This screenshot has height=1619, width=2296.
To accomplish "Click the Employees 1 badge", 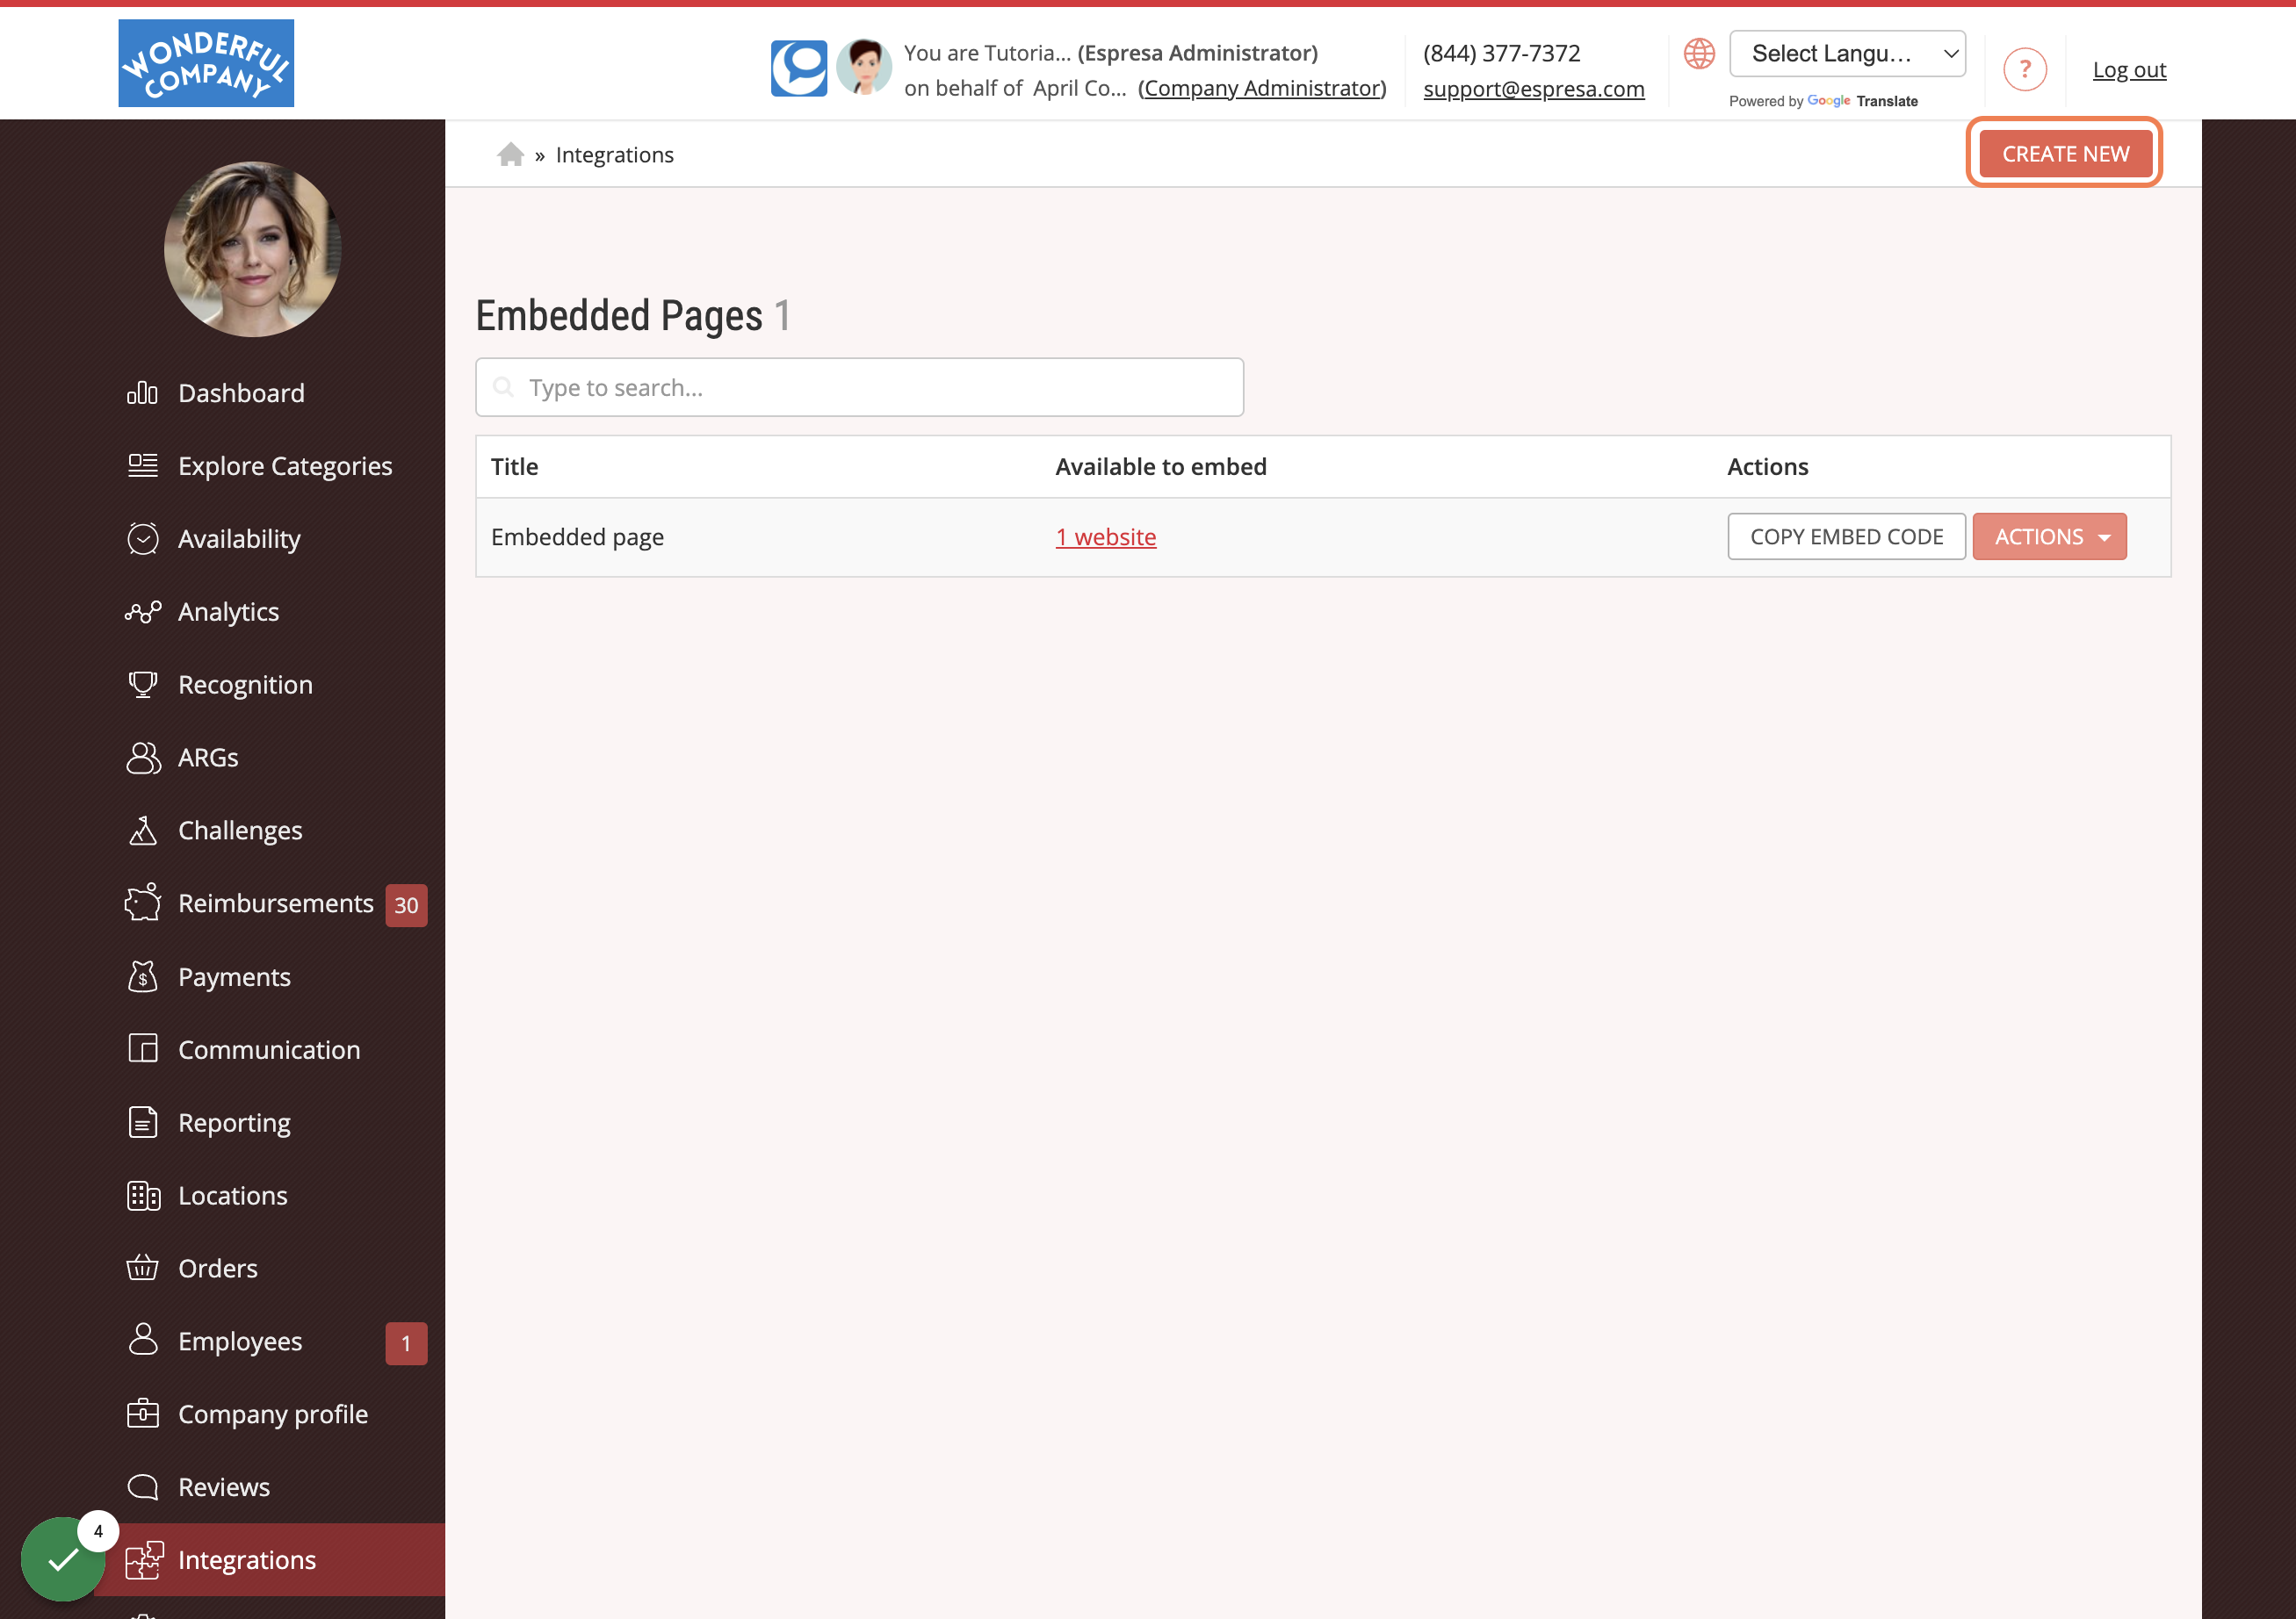I will click(x=406, y=1342).
